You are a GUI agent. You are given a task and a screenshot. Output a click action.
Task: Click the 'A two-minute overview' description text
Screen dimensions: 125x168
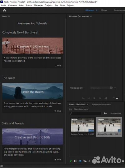(32, 59)
